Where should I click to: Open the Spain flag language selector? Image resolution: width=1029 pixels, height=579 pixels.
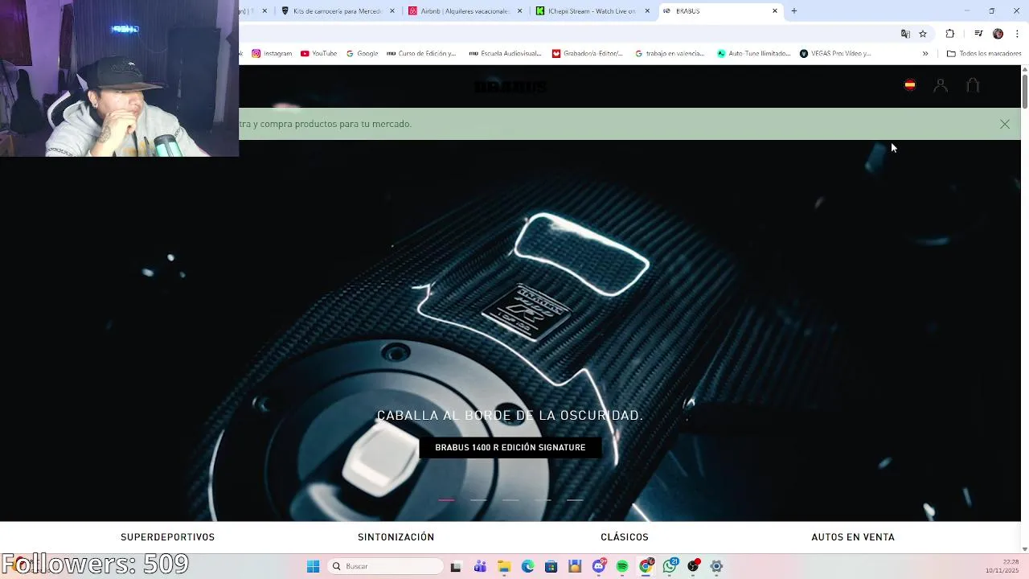[x=909, y=85]
